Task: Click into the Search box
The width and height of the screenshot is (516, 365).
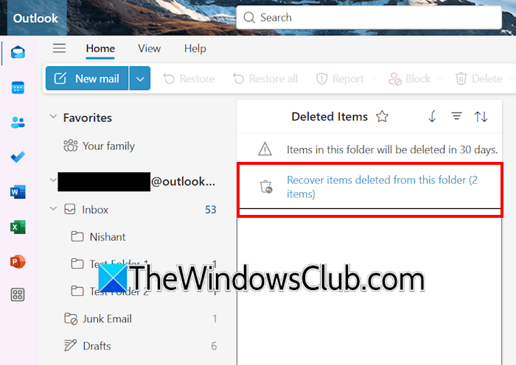Action: (x=369, y=18)
